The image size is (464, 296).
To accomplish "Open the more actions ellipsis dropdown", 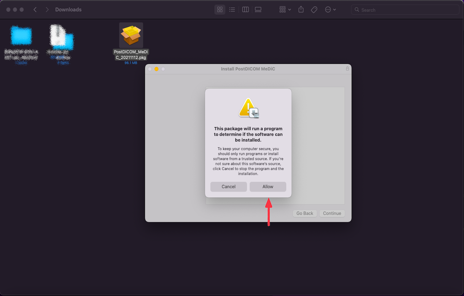I will click(328, 9).
